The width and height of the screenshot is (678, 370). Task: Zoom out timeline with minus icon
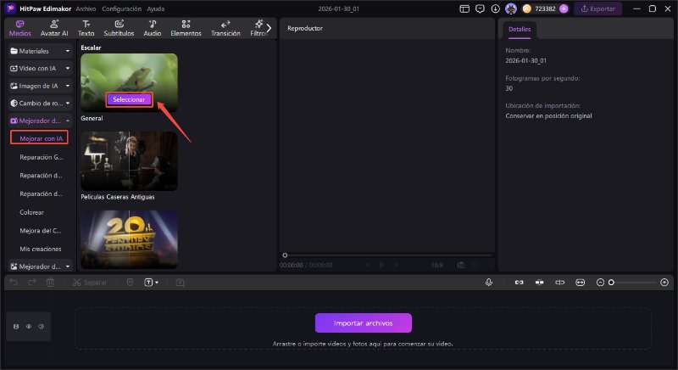click(x=600, y=283)
